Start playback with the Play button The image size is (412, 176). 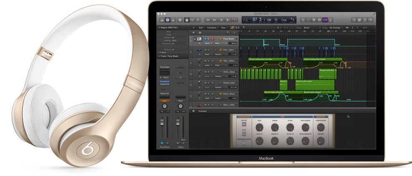point(228,20)
